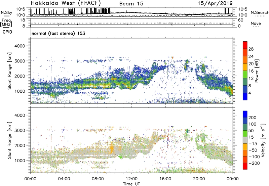Click the "Hokkaido West (fitACF)" plot title
Viewport: 269px width, 186px height.
[66, 3]
